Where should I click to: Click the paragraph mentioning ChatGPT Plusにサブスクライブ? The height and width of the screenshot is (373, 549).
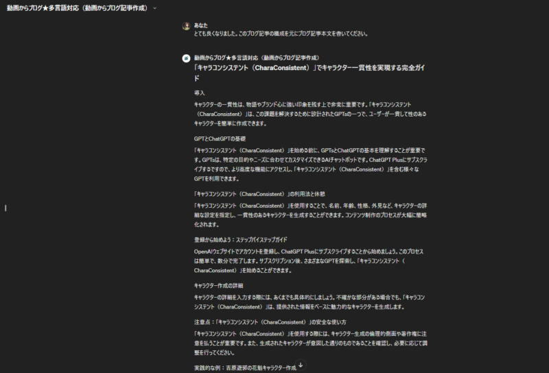(311, 165)
